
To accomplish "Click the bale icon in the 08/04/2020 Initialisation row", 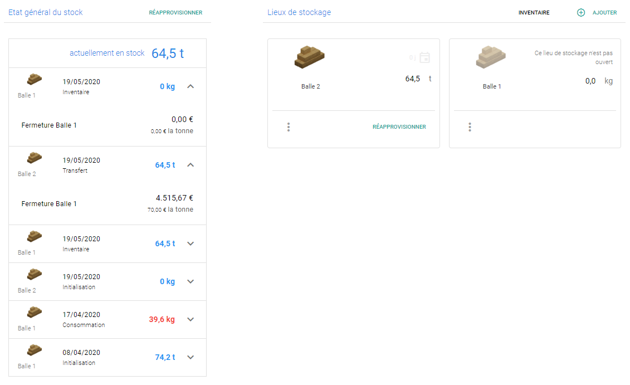I will [34, 350].
